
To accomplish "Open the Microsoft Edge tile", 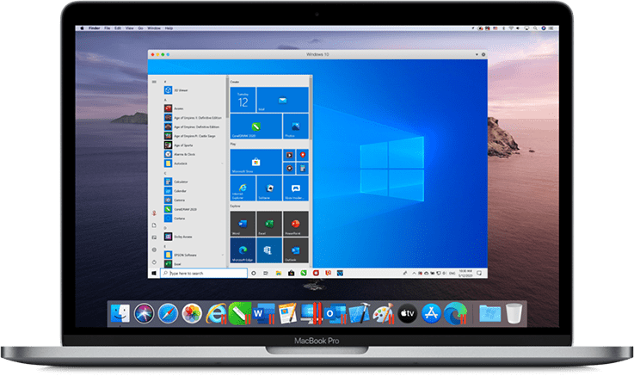I will [243, 250].
